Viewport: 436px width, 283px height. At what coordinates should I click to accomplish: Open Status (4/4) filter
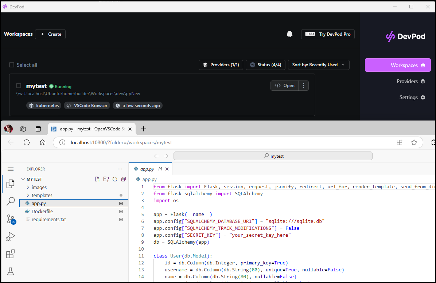coord(265,65)
